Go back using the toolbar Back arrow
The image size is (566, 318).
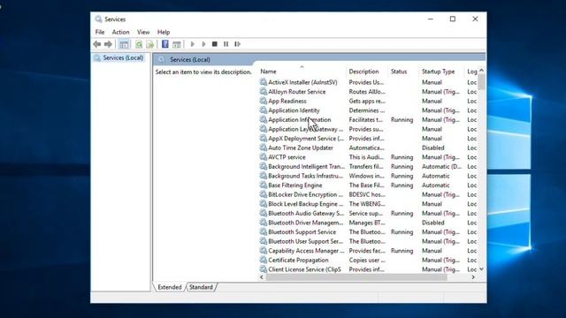pyautogui.click(x=96, y=44)
